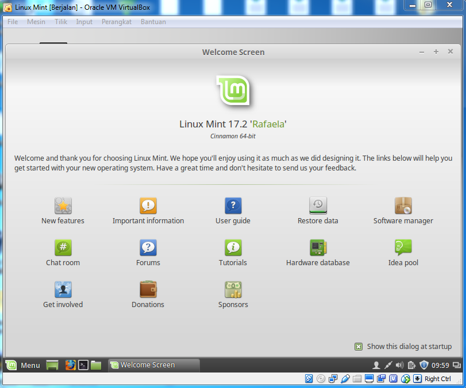This screenshot has height=388, width=466.
Task: Click VirtualBox CPU virtualization indicator
Action: click(x=393, y=379)
